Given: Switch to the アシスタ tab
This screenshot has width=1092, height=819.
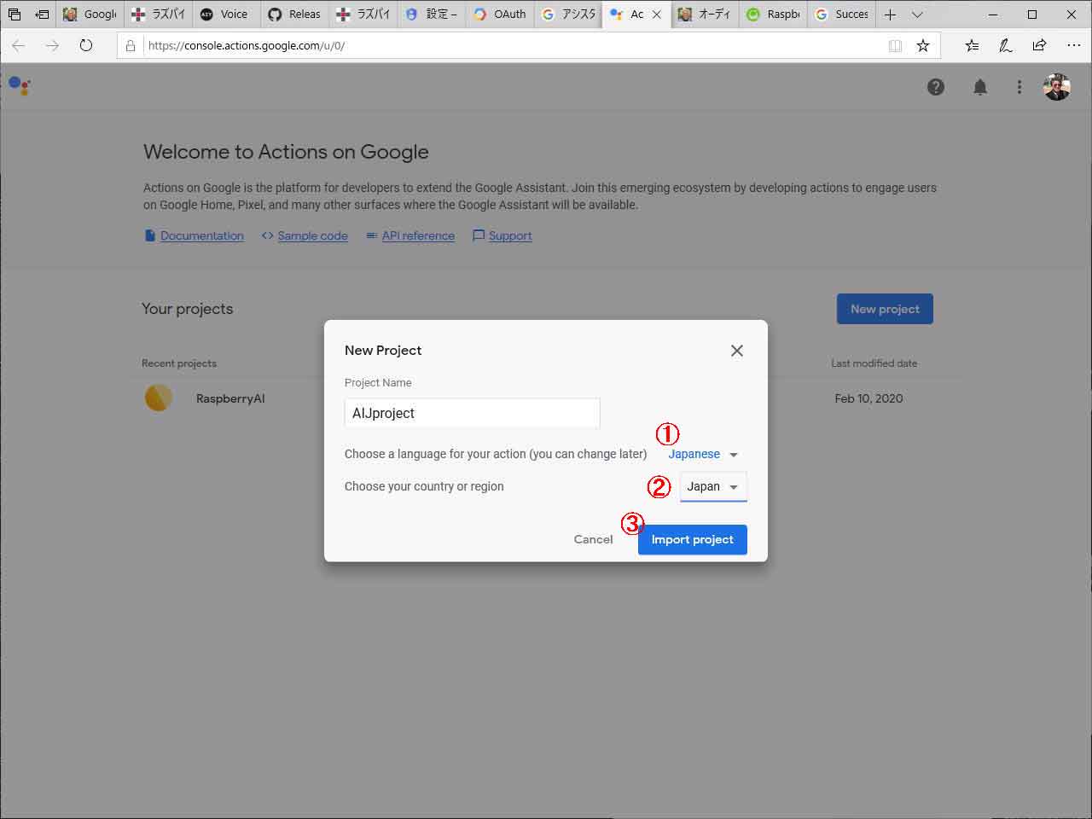Looking at the screenshot, I should click(x=568, y=15).
